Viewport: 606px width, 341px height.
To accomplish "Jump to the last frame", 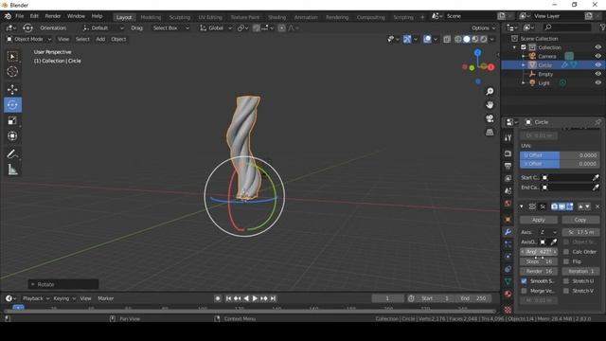I will (x=273, y=298).
